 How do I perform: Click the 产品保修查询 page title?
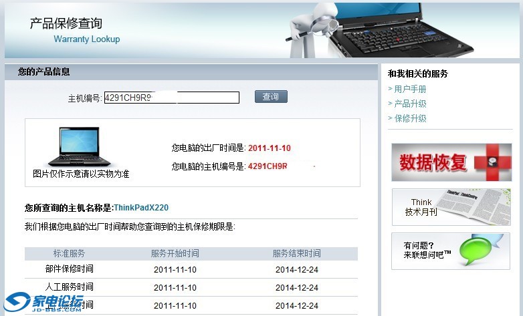coord(66,23)
